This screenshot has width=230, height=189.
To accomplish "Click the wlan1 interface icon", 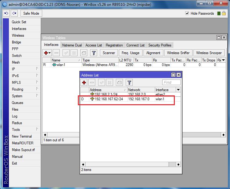I will click(54, 65).
